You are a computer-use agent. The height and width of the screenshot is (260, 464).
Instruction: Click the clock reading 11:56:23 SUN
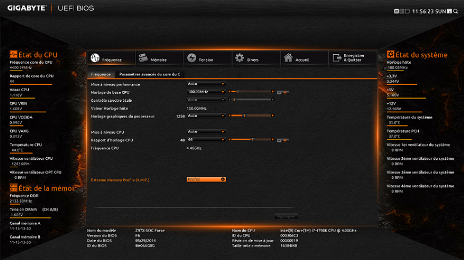(x=429, y=11)
